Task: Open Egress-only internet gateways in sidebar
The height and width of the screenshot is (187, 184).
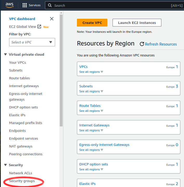Action: pyautogui.click(x=26, y=96)
